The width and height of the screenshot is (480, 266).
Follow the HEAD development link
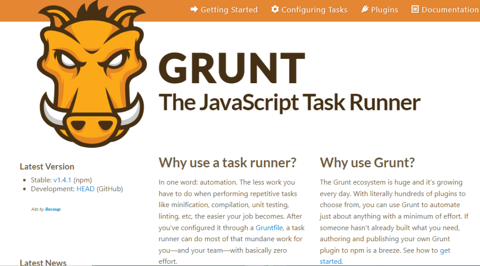click(85, 189)
